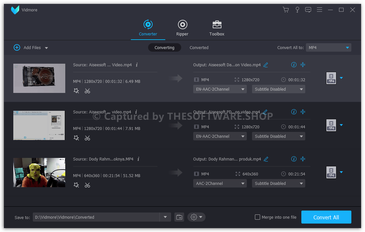Open EN-AAC-2Channel audio dropdown for first file

tap(220, 89)
